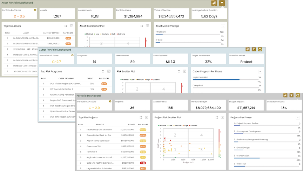Open the Asset Medal Vintage dropdown

pyautogui.click(x=222, y=26)
